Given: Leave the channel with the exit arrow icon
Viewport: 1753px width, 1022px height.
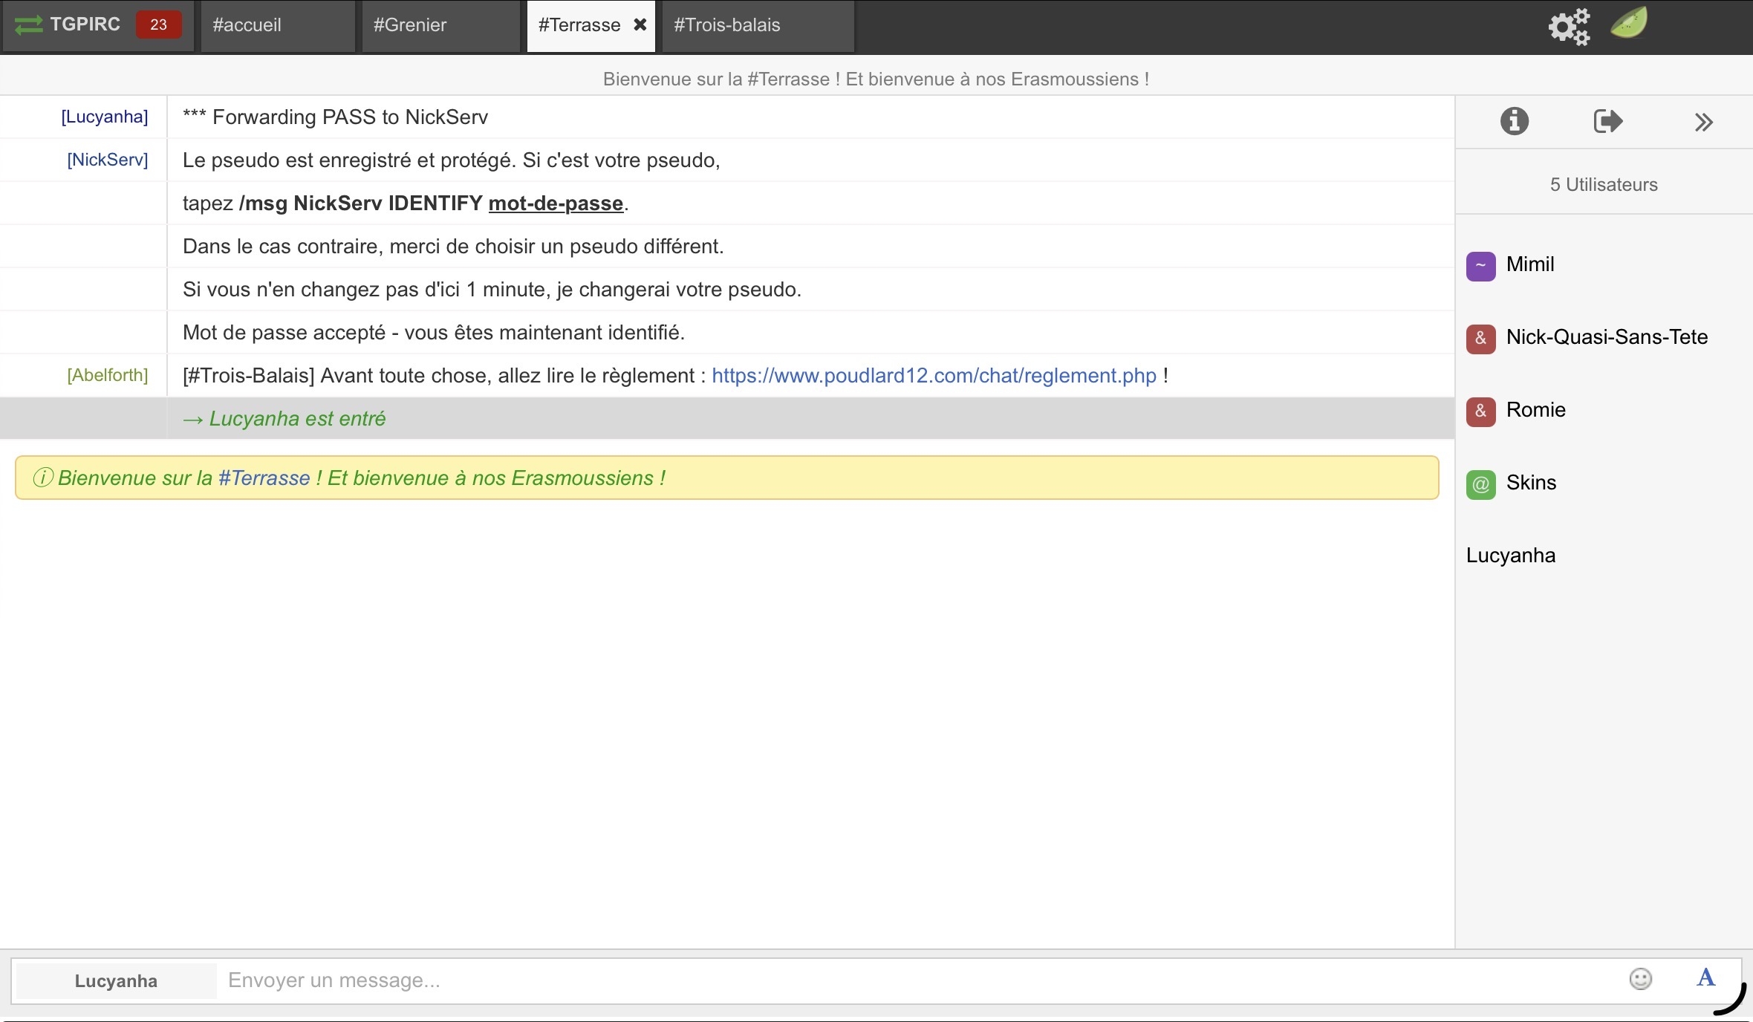Looking at the screenshot, I should (1608, 121).
